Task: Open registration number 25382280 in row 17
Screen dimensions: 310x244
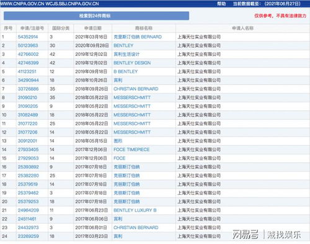Action: click(28, 176)
